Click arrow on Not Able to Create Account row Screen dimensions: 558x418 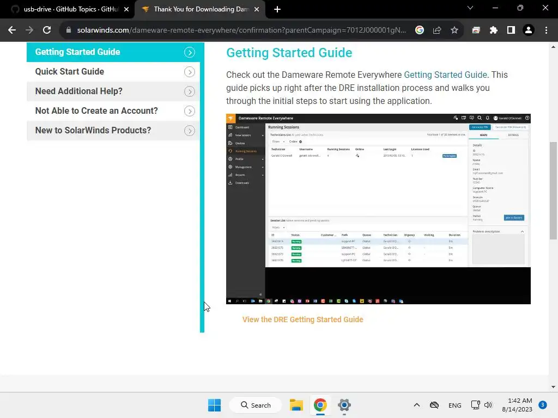pos(190,111)
